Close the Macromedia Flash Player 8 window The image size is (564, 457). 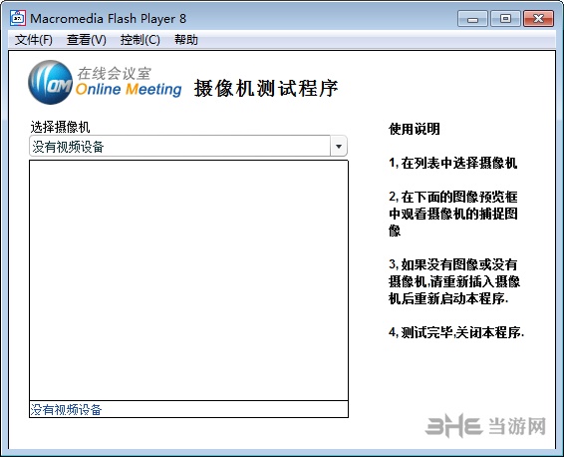pos(538,19)
